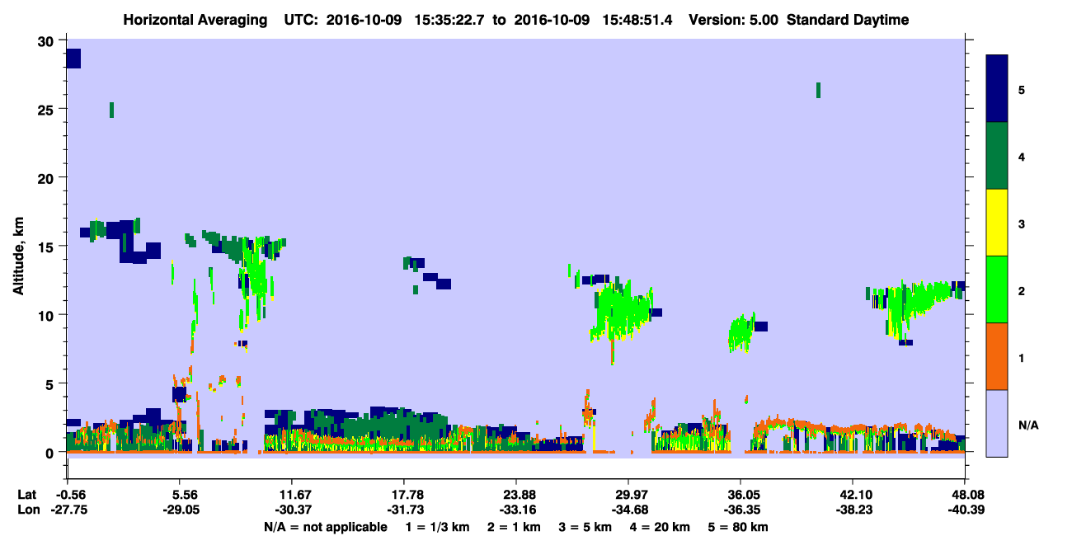The height and width of the screenshot is (550, 1072).
Task: Click the yellow colorbar segment labeled 3
Action: [997, 223]
